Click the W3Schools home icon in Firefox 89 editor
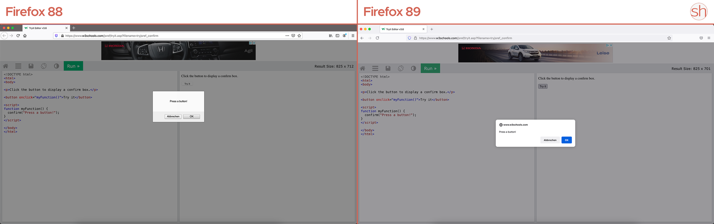714x224 pixels. [363, 68]
